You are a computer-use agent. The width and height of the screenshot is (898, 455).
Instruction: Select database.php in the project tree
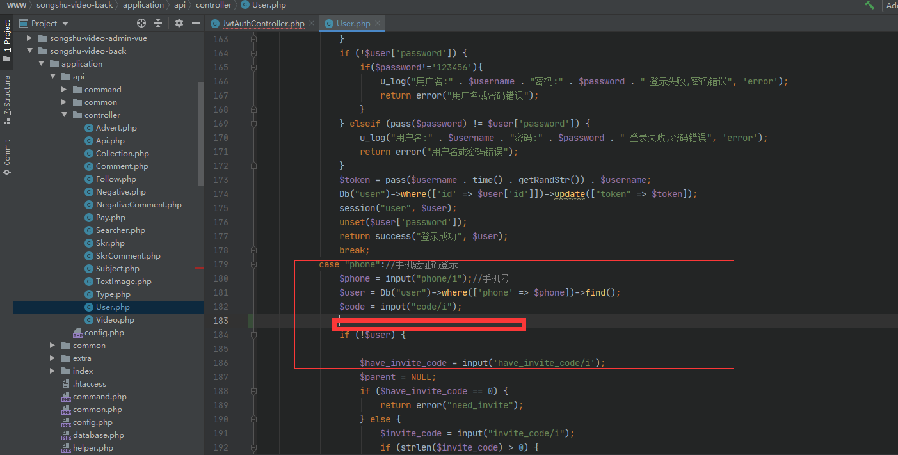pyautogui.click(x=98, y=435)
